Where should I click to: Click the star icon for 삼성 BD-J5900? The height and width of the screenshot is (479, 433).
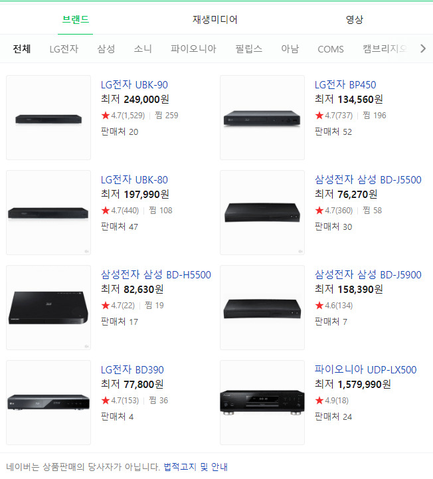319,306
